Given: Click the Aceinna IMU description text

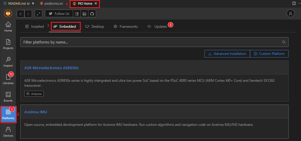Looking at the screenshot, I should click(x=139, y=125).
